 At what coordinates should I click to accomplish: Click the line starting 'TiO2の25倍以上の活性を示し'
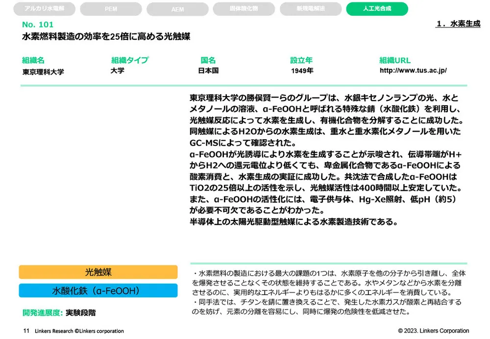coord(326,188)
